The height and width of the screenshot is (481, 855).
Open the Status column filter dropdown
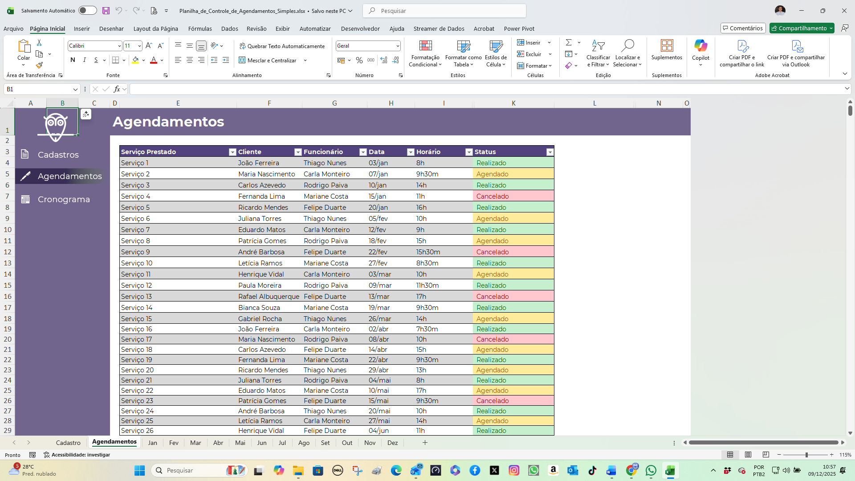(550, 152)
